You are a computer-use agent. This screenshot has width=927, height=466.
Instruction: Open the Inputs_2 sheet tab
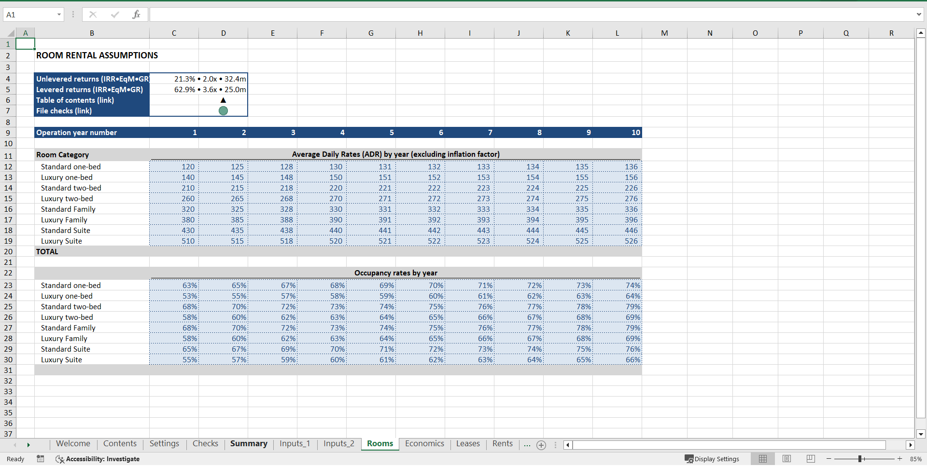[x=338, y=444]
